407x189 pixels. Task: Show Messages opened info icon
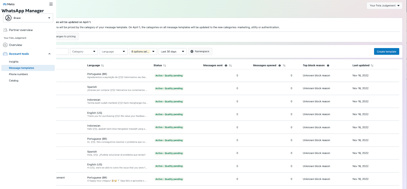[280, 65]
